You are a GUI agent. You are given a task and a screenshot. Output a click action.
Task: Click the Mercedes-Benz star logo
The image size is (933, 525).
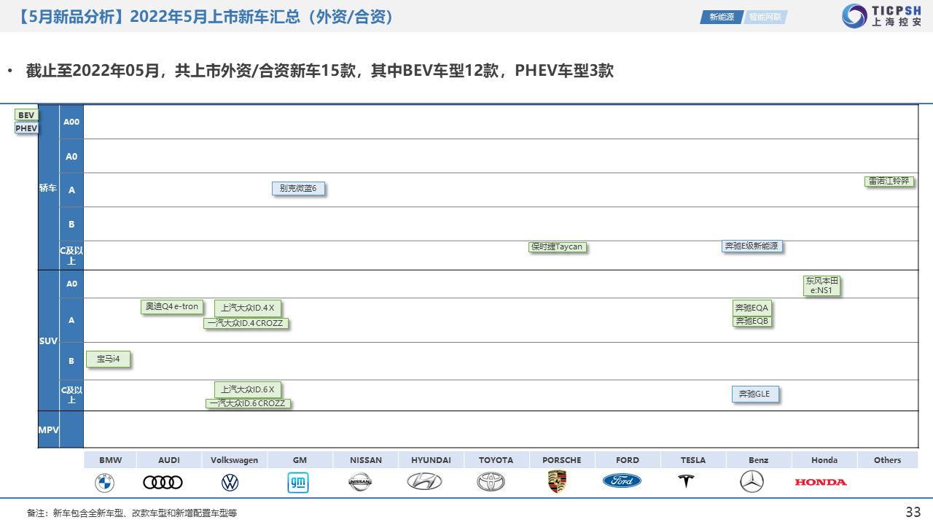click(752, 481)
